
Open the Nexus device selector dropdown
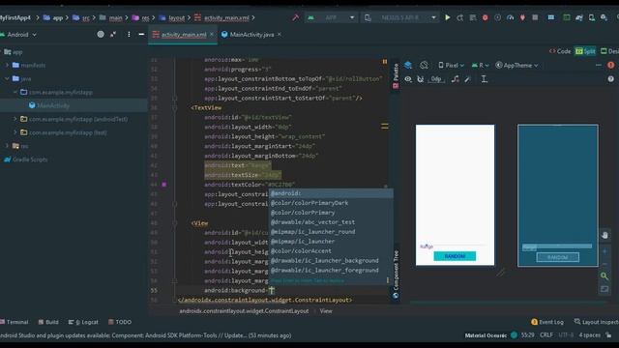pos(400,17)
